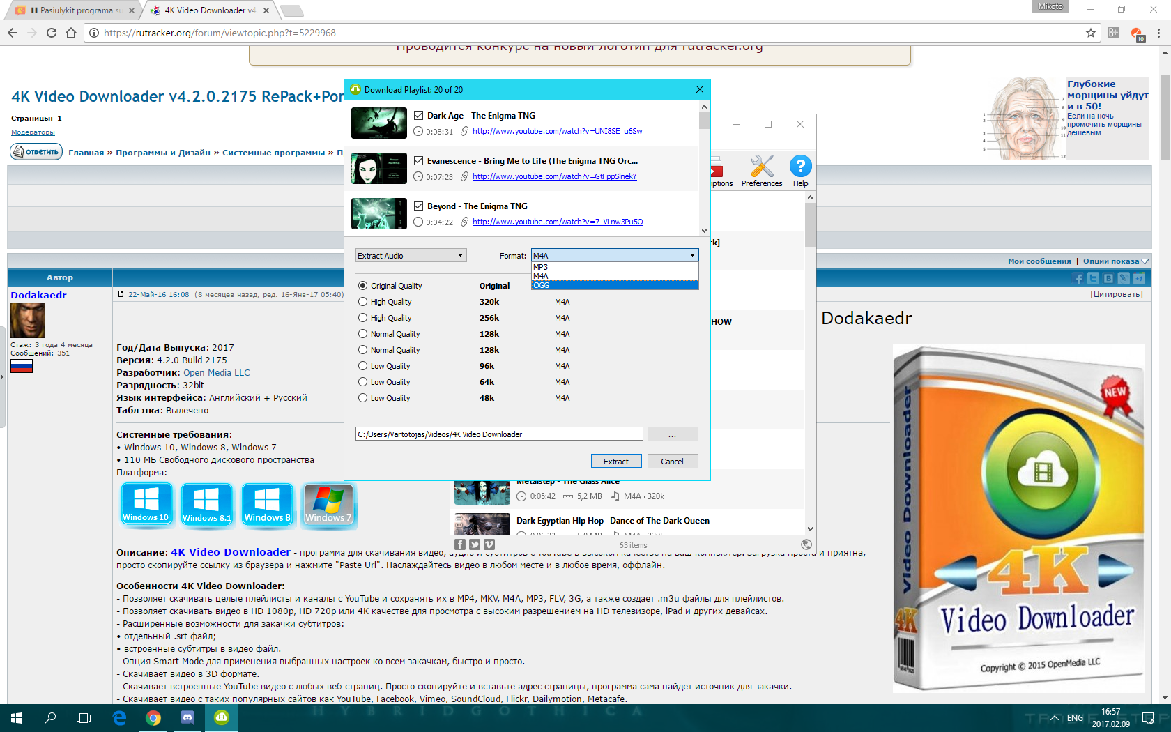This screenshot has height=732, width=1171.
Task: Choose M4A from format list
Action: (615, 276)
